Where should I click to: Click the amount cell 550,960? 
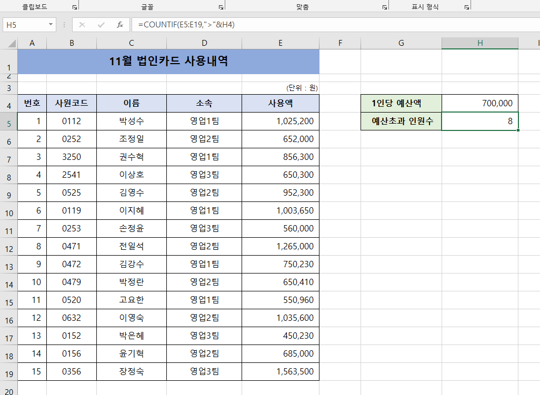[281, 300]
